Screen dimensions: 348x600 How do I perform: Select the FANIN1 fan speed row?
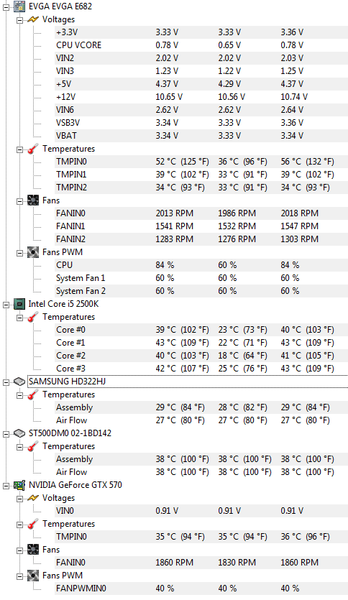[x=201, y=226]
